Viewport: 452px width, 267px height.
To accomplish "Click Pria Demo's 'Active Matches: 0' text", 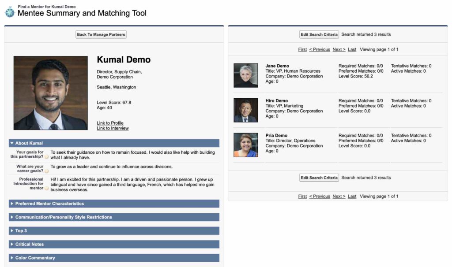I will click(408, 141).
